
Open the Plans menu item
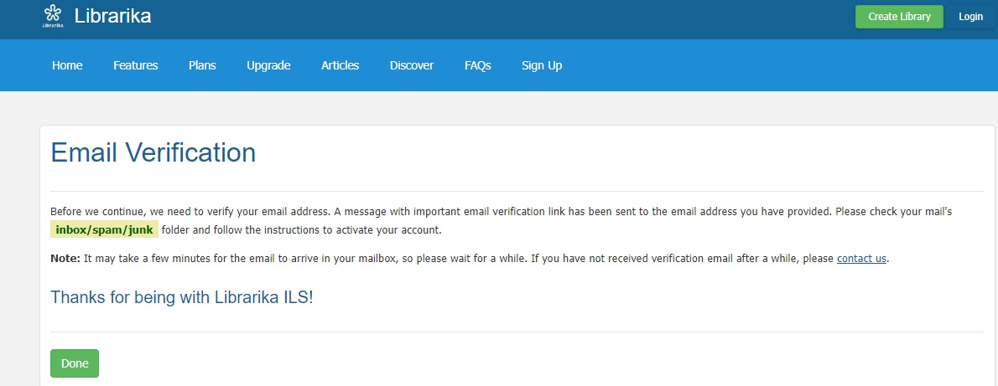pos(202,65)
